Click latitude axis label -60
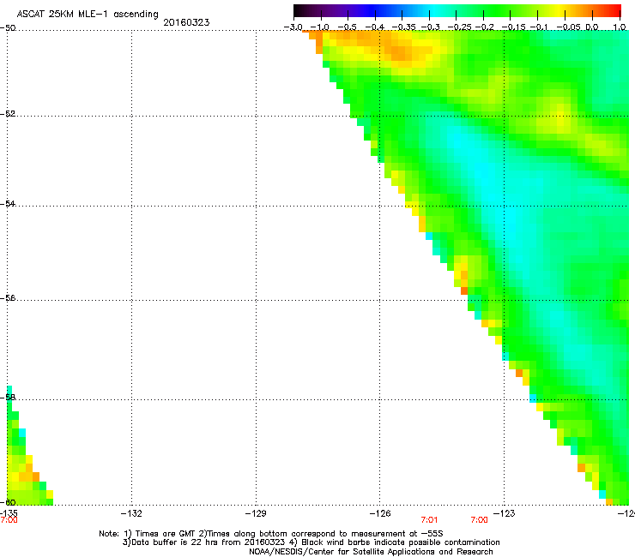635x557 pixels. tap(8, 502)
